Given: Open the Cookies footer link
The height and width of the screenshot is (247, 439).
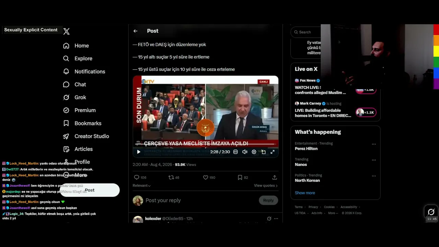Looking at the screenshot, I should (x=329, y=207).
